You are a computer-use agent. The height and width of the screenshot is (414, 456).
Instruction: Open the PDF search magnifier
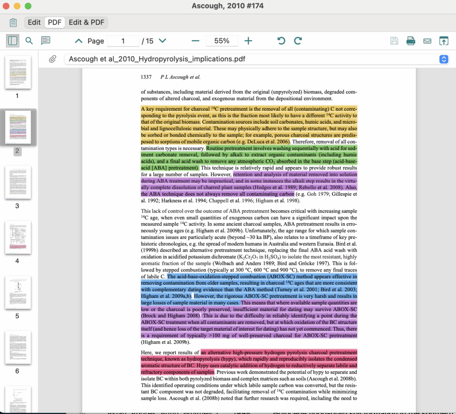pos(29,41)
